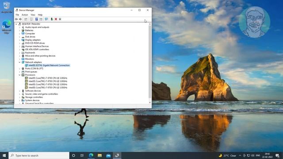
Task: Open the Action Center notifications icon
Action: (x=277, y=155)
